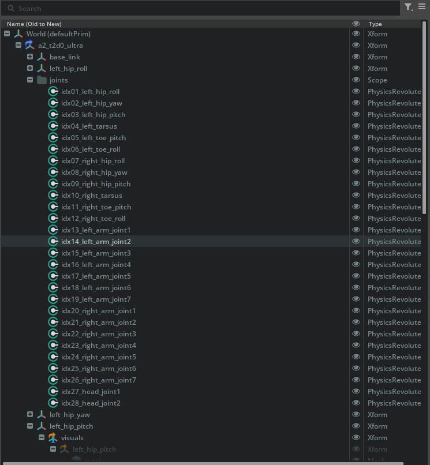The width and height of the screenshot is (430, 465).
Task: Hide idx14_left_arm_joint2 using its eye icon
Action: (x=356, y=242)
